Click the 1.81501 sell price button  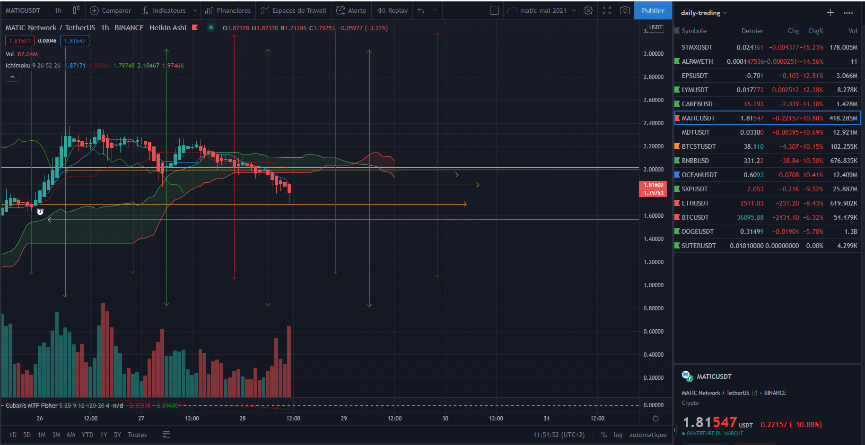pos(19,41)
